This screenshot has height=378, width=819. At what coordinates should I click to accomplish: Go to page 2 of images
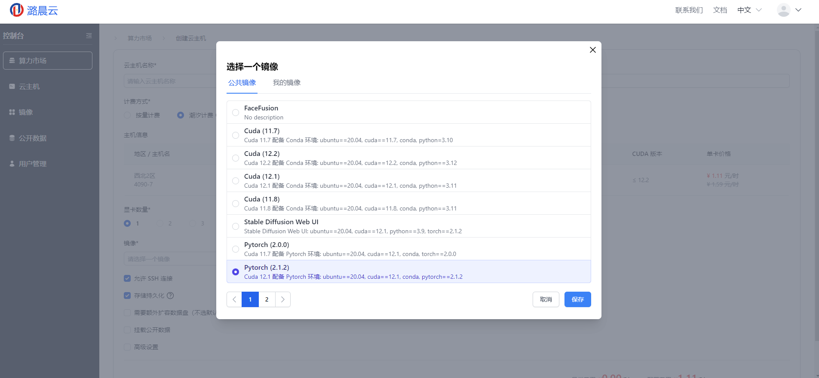click(x=267, y=299)
